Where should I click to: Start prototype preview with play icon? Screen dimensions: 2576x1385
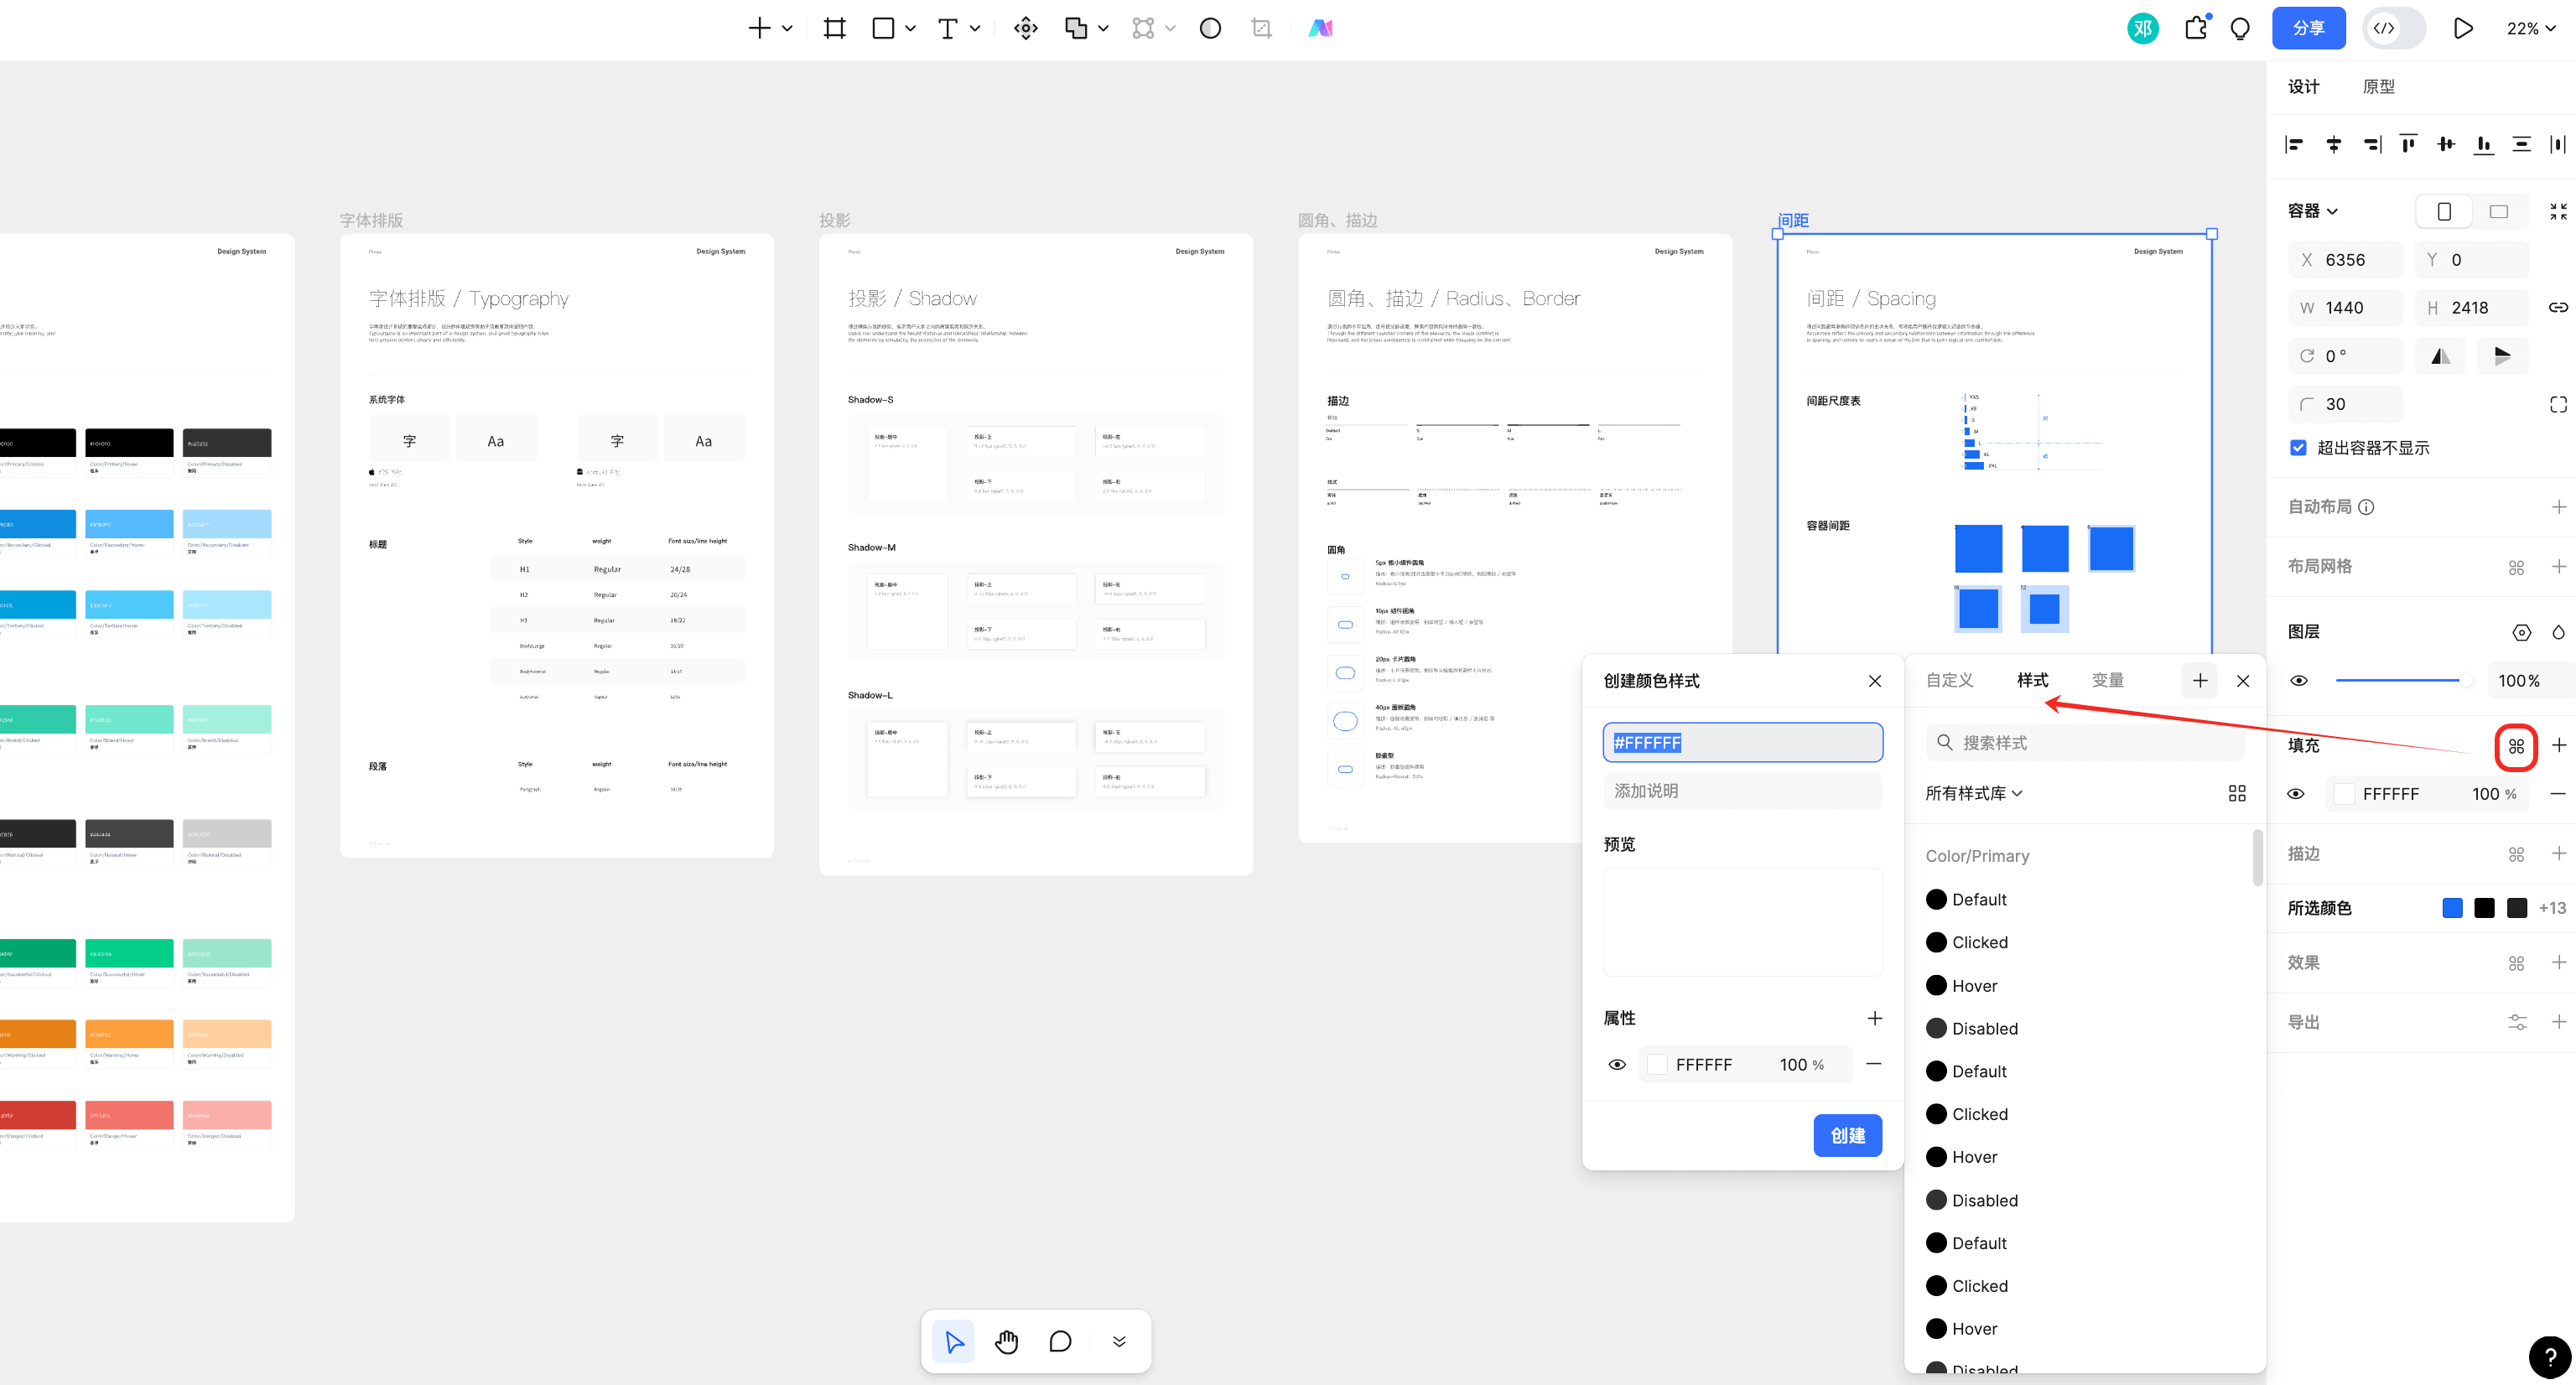pyautogui.click(x=2463, y=28)
